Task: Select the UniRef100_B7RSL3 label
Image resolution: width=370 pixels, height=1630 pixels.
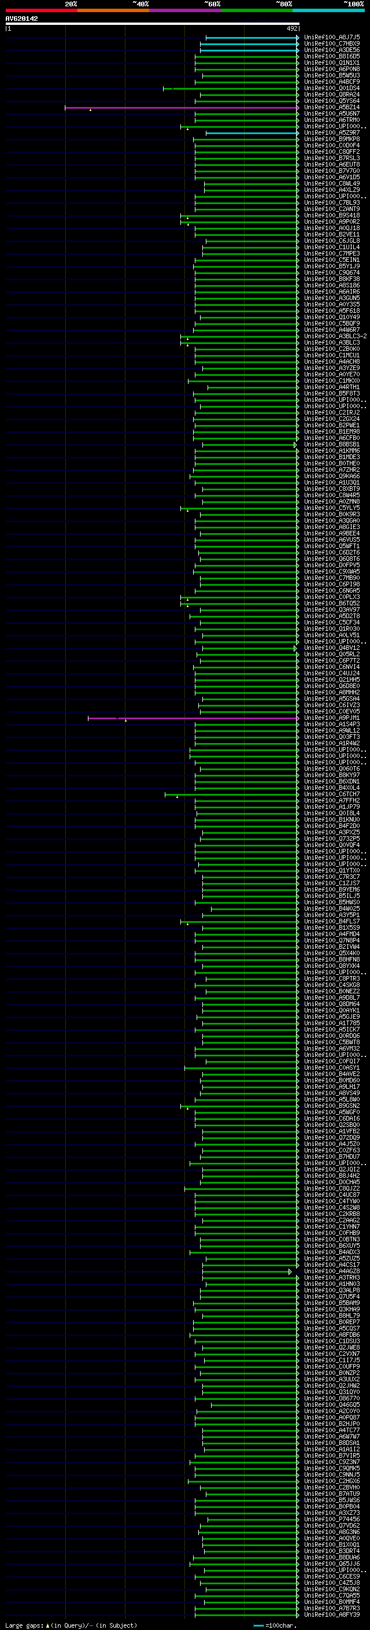Action: click(332, 158)
